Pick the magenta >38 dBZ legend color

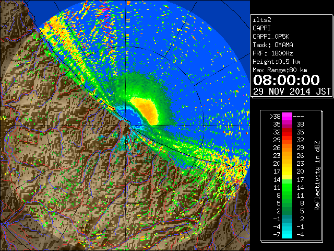coord(287,116)
